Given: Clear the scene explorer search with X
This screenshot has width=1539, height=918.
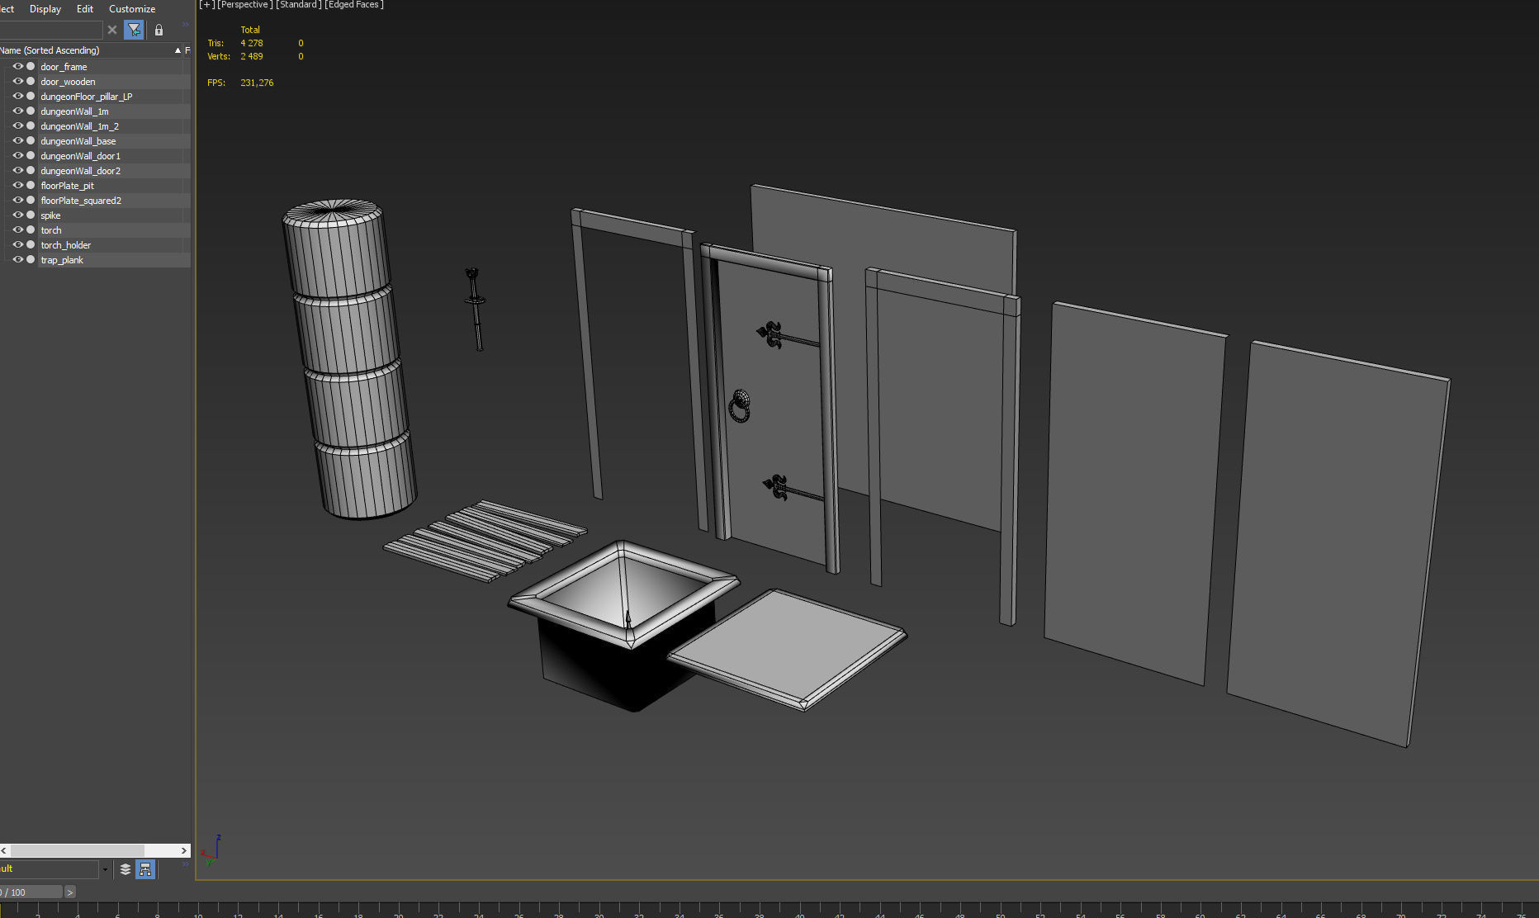Looking at the screenshot, I should pos(112,30).
